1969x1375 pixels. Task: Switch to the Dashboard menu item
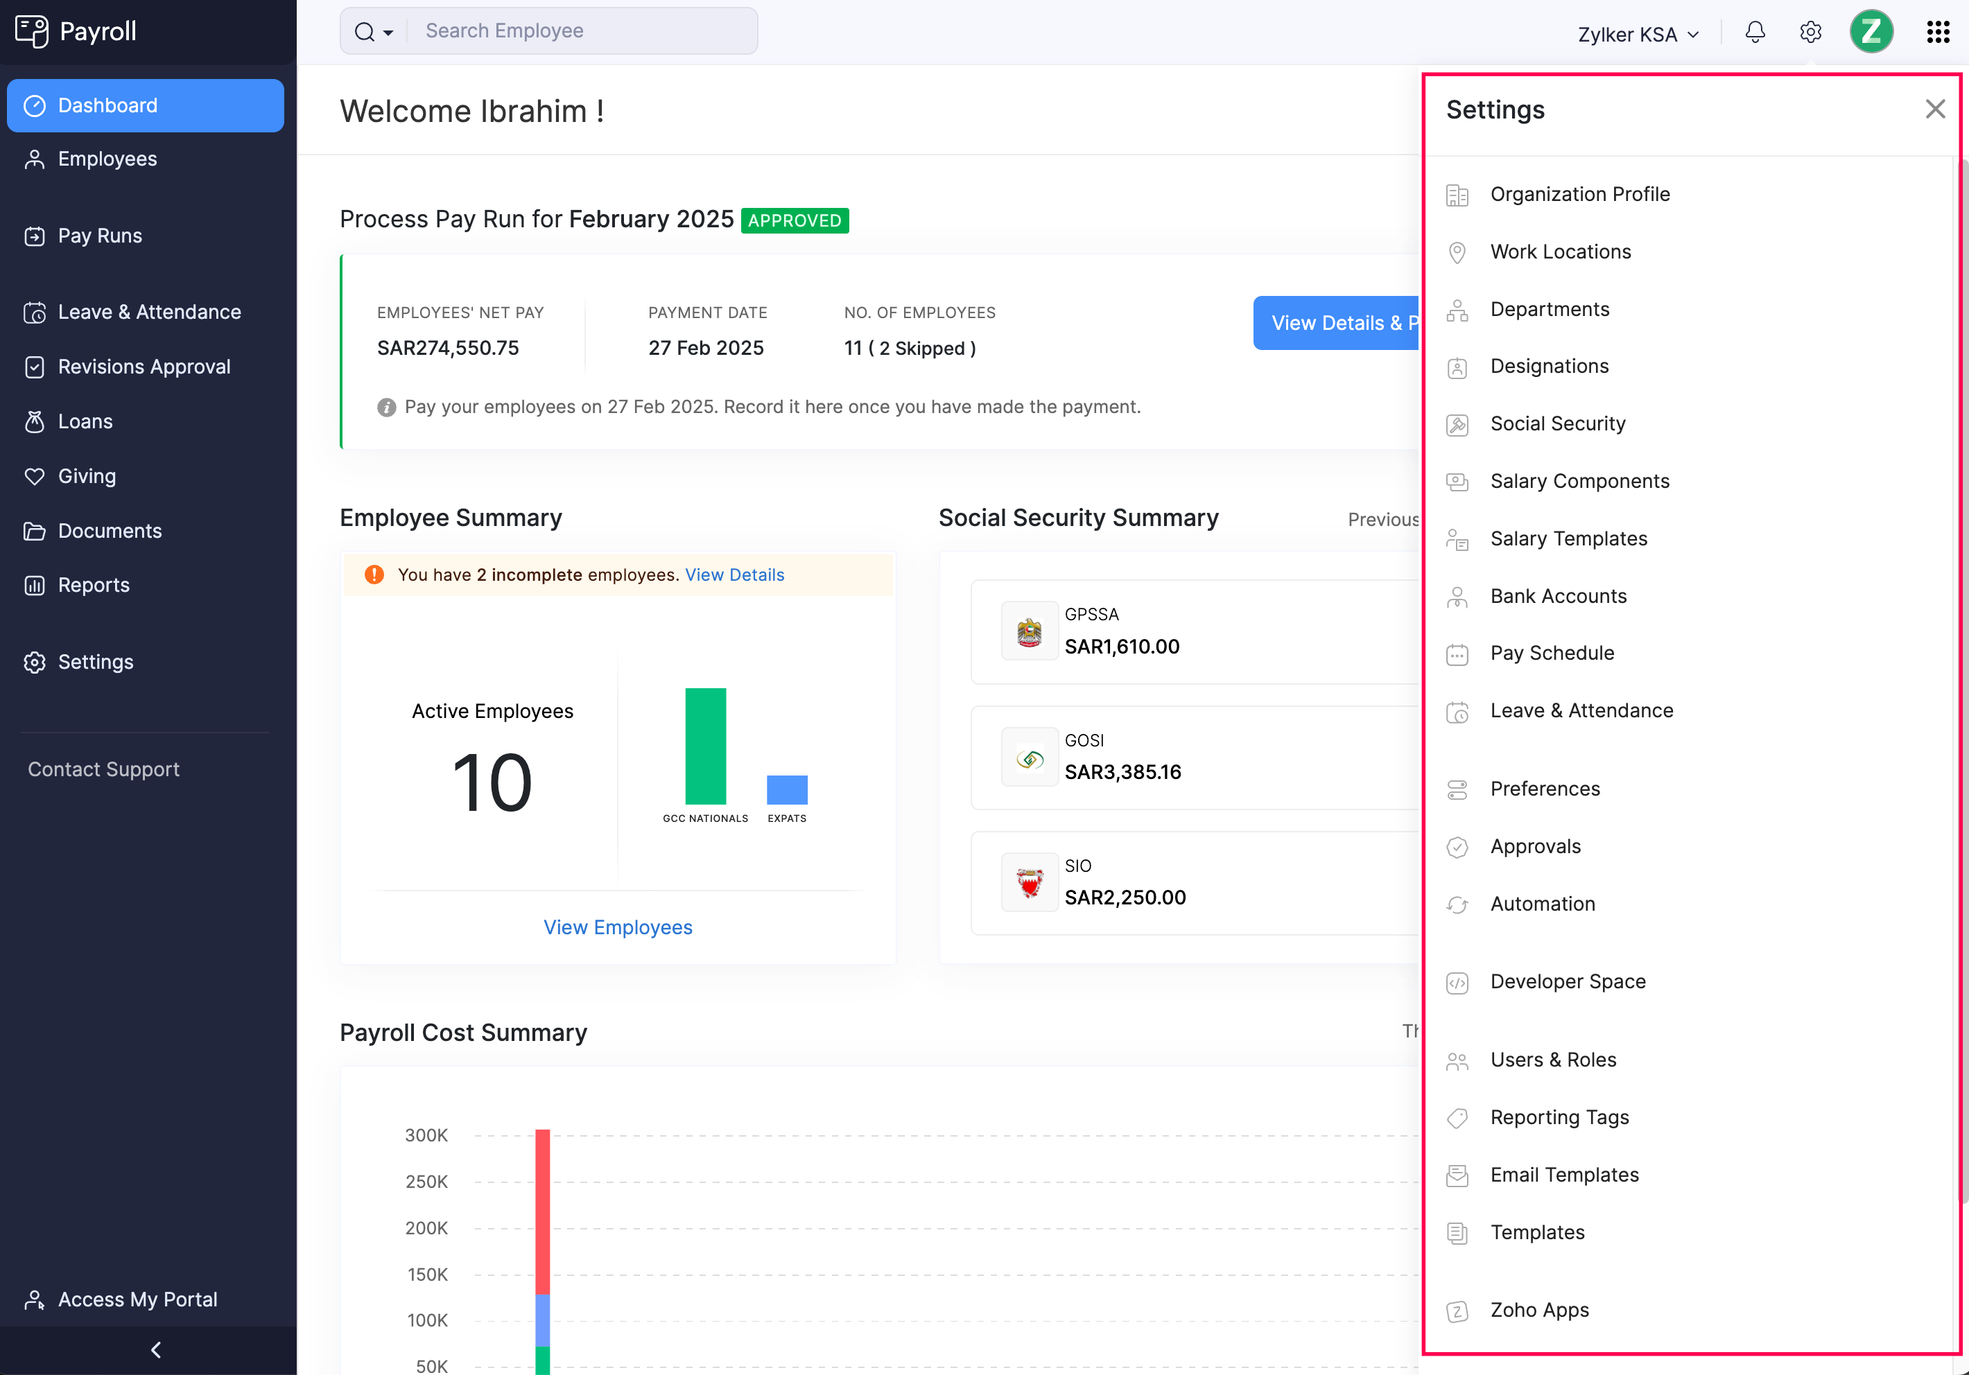pos(107,105)
